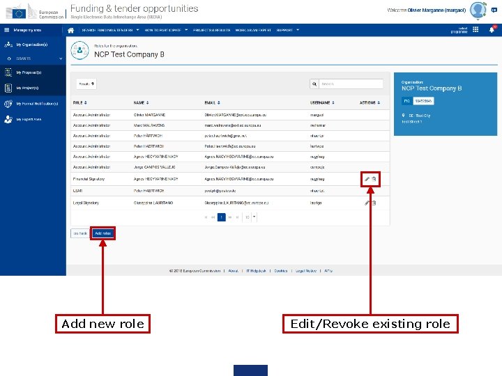Select My Formal Notification(s) in the sidebar
Image resolution: width=502 pixels, height=376 pixels.
point(37,104)
